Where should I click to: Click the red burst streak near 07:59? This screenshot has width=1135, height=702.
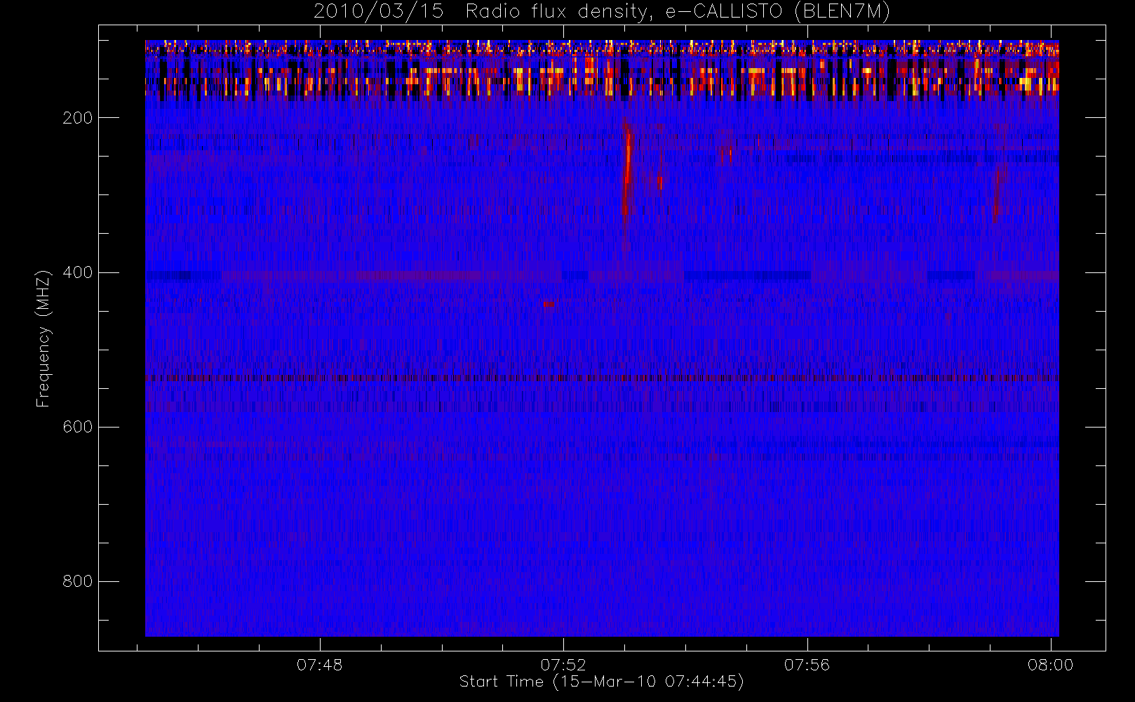pos(997,193)
